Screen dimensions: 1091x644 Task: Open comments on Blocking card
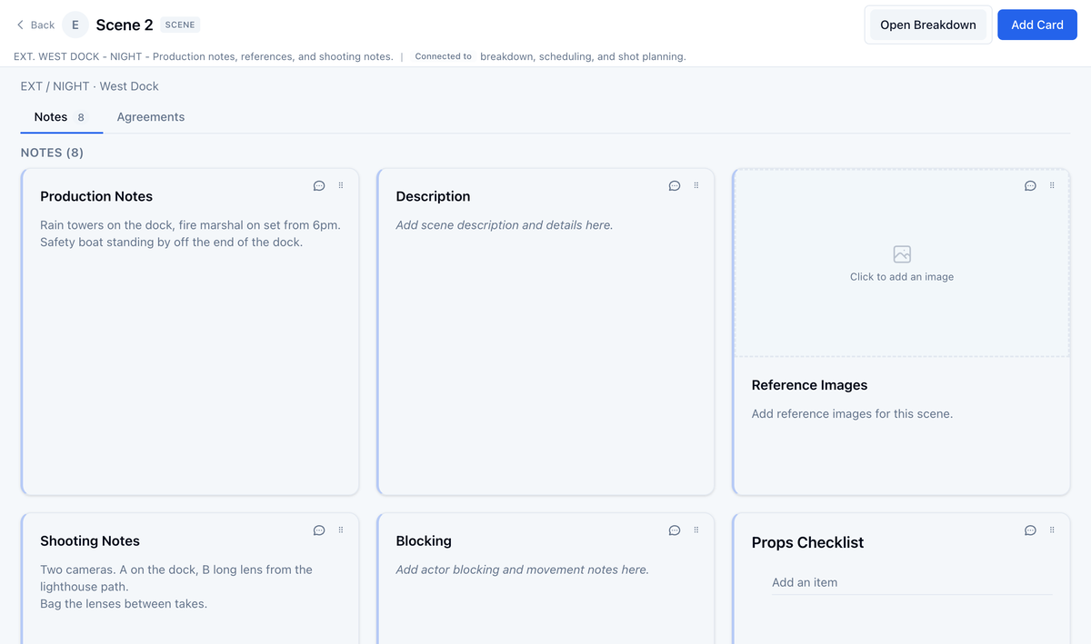tap(675, 530)
